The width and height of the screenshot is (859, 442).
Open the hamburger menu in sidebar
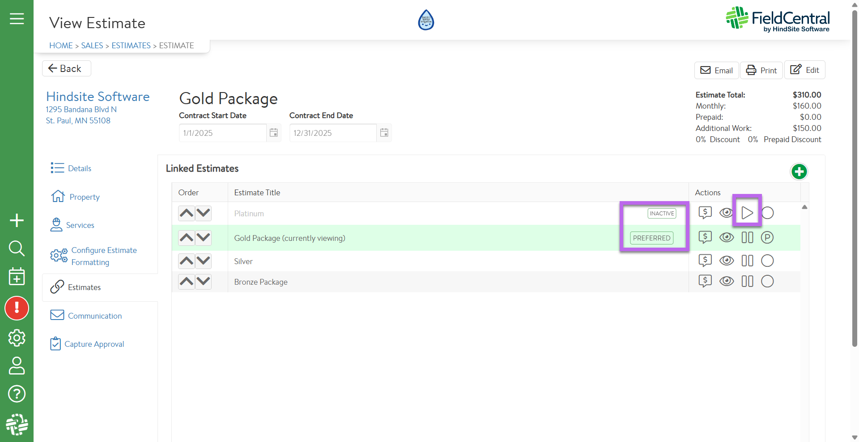pos(17,19)
